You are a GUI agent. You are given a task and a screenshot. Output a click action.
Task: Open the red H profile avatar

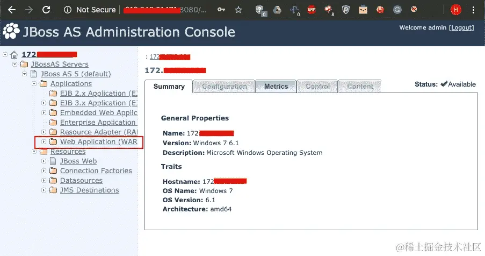pos(455,10)
